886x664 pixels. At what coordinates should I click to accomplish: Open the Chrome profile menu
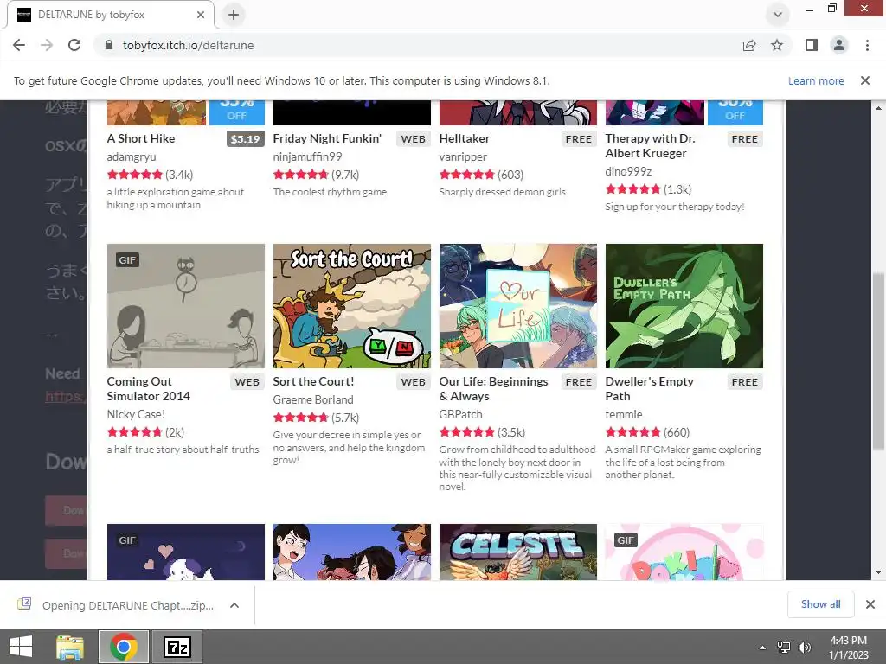(x=839, y=45)
